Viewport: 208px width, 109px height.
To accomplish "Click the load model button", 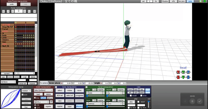I will point(38,94).
